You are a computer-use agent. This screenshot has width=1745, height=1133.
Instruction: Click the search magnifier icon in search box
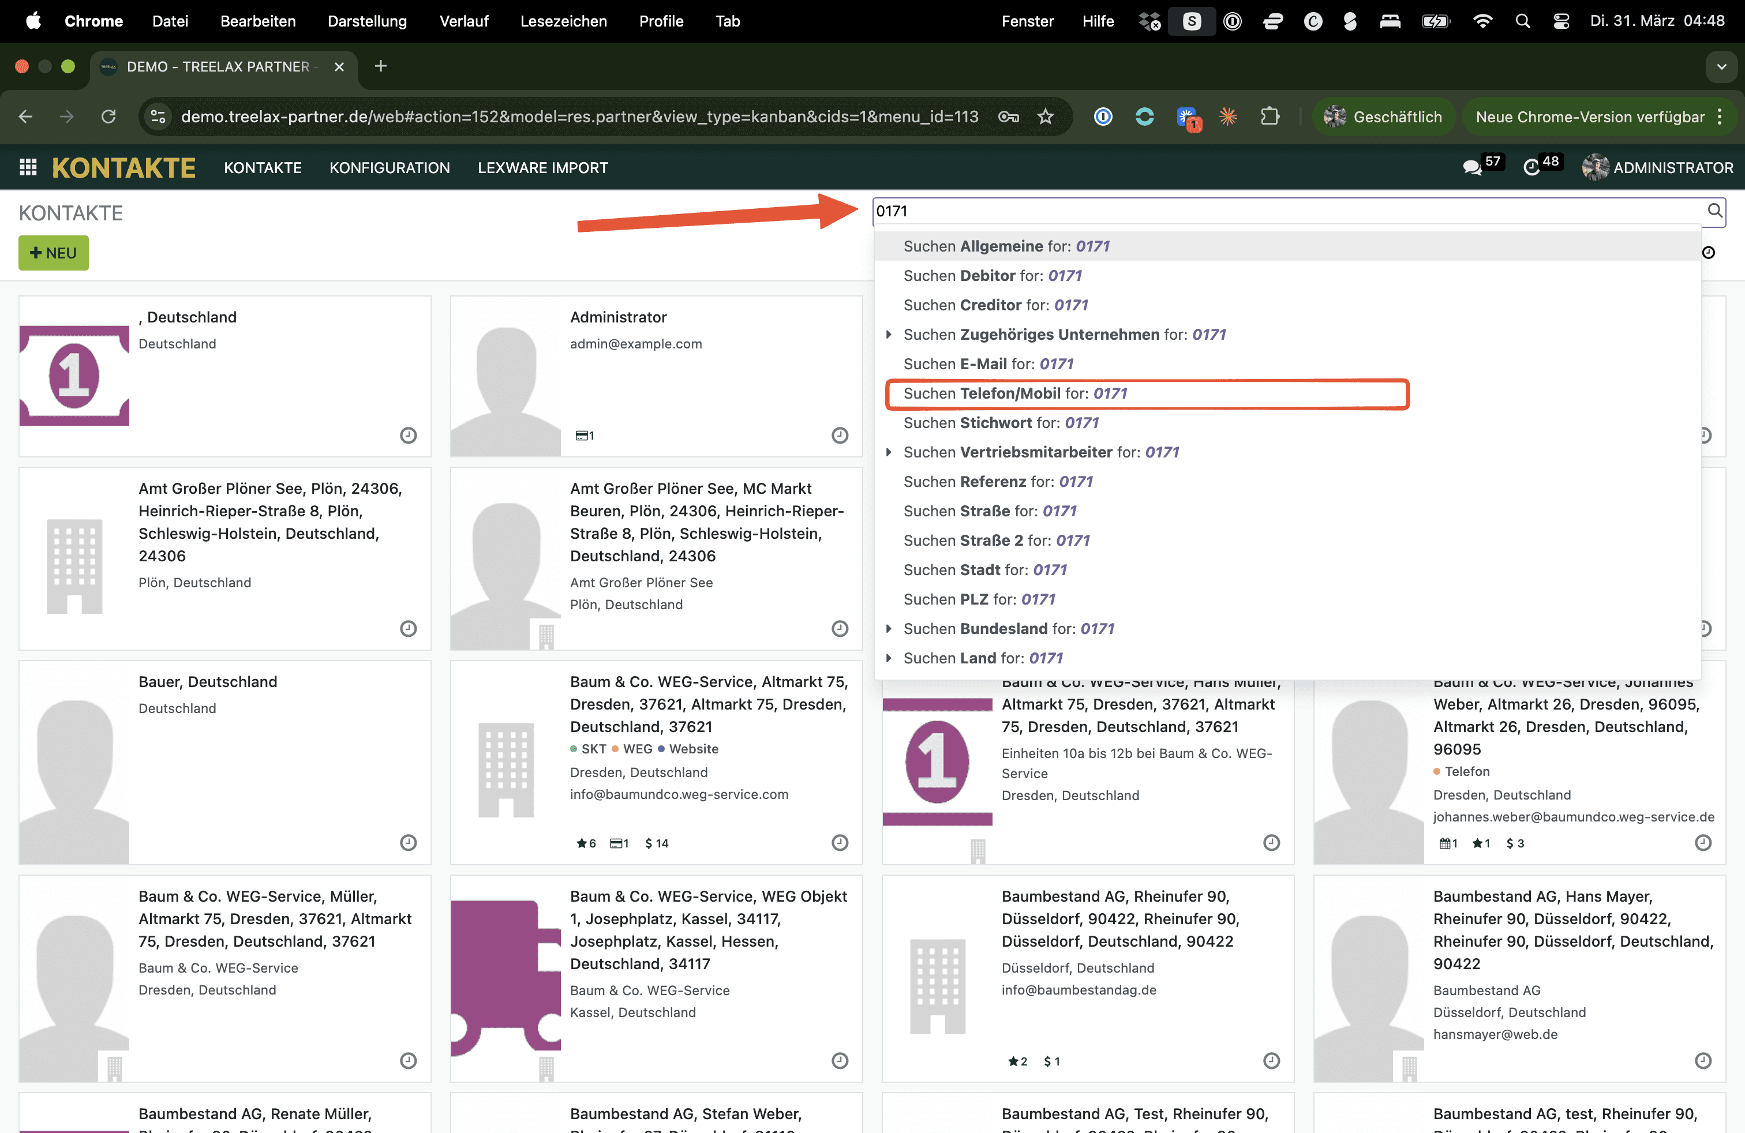click(x=1714, y=211)
